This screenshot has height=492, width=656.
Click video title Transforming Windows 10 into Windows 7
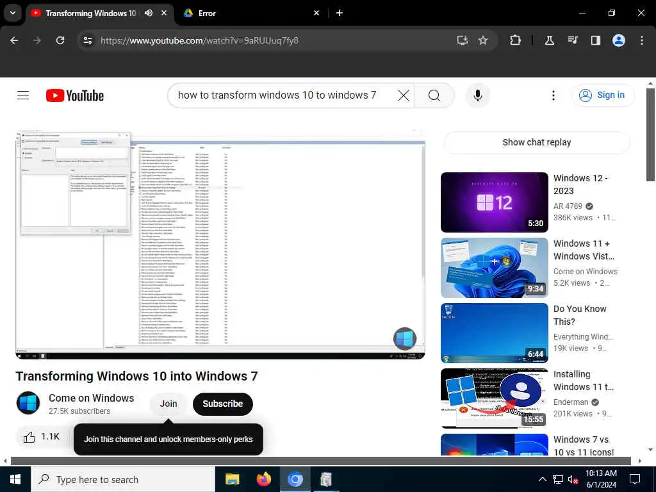point(137,376)
